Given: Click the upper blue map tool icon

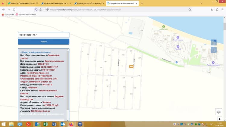Looking at the screenshot, I should coord(214,42).
